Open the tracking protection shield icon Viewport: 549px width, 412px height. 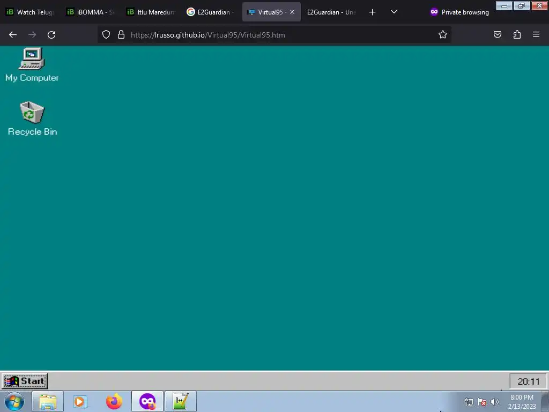pyautogui.click(x=106, y=35)
